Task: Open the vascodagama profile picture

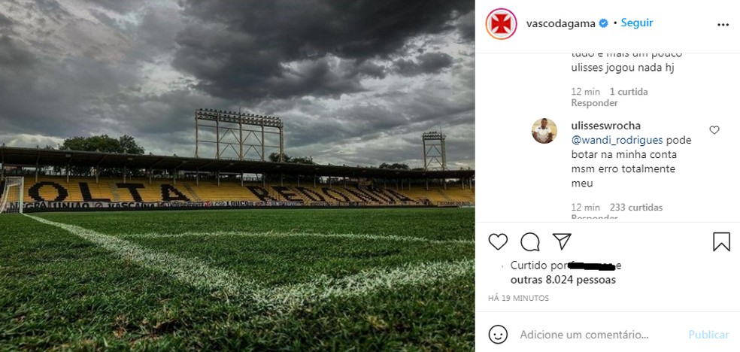Action: pyautogui.click(x=502, y=24)
